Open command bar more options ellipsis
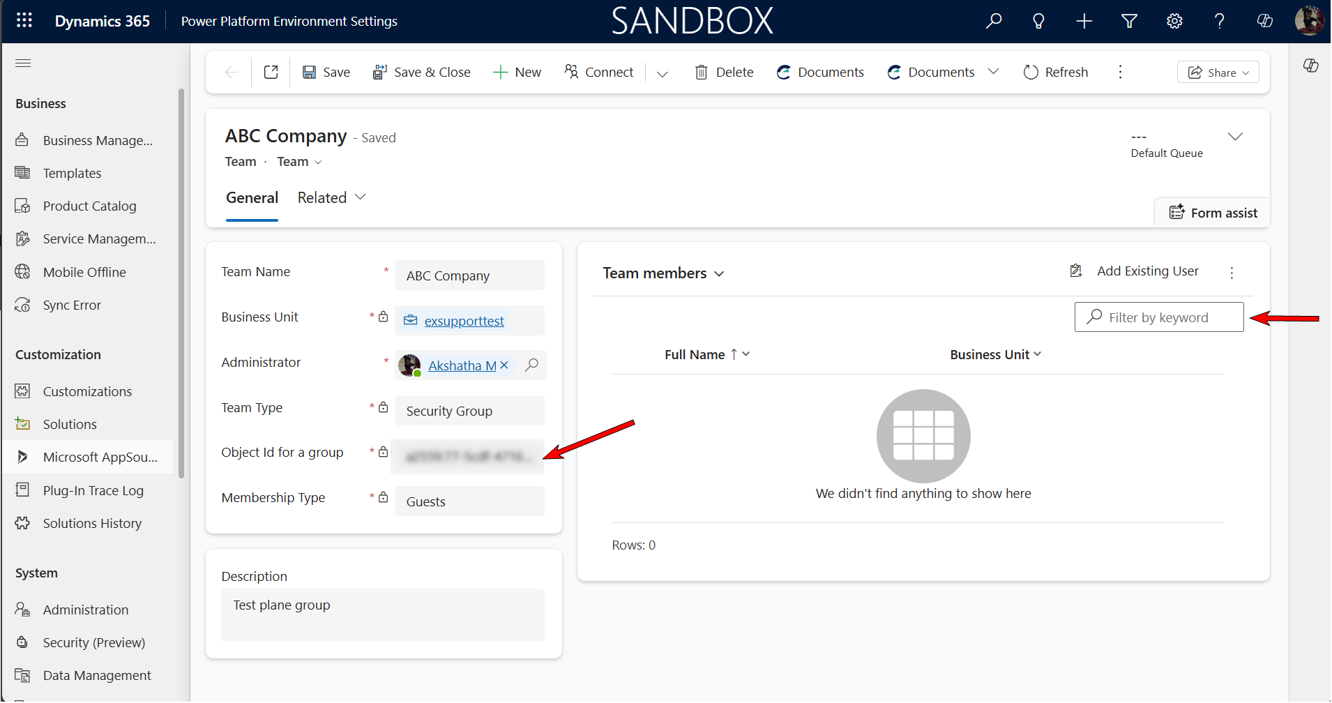1332x703 pixels. (x=1120, y=72)
